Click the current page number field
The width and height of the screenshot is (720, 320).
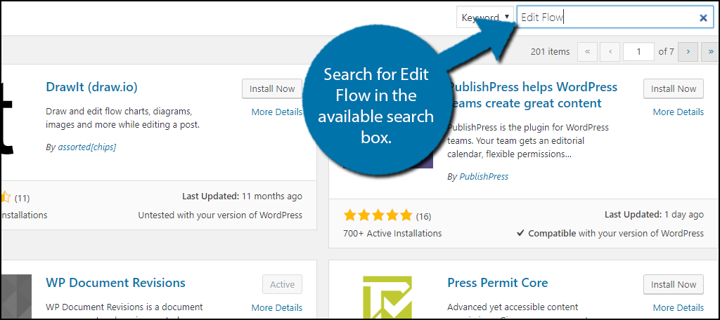[x=638, y=52]
